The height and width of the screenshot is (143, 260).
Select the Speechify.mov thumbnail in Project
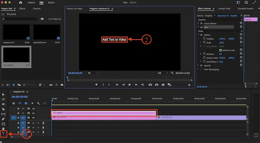click(47, 32)
